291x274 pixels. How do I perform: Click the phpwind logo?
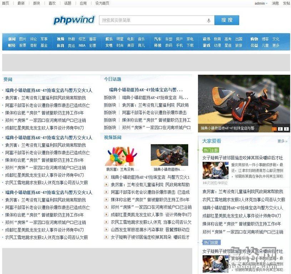[x=74, y=20]
